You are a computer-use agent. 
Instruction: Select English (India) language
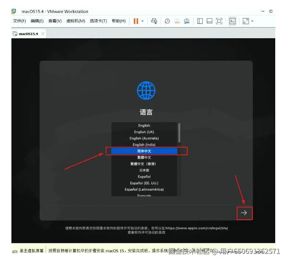coord(144,145)
